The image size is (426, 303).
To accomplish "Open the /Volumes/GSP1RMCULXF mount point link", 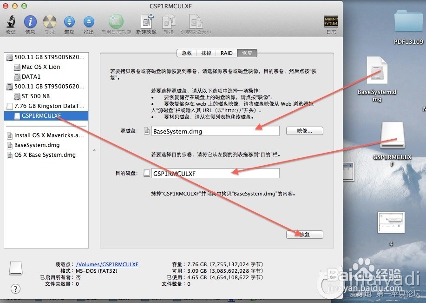I will 107,264.
